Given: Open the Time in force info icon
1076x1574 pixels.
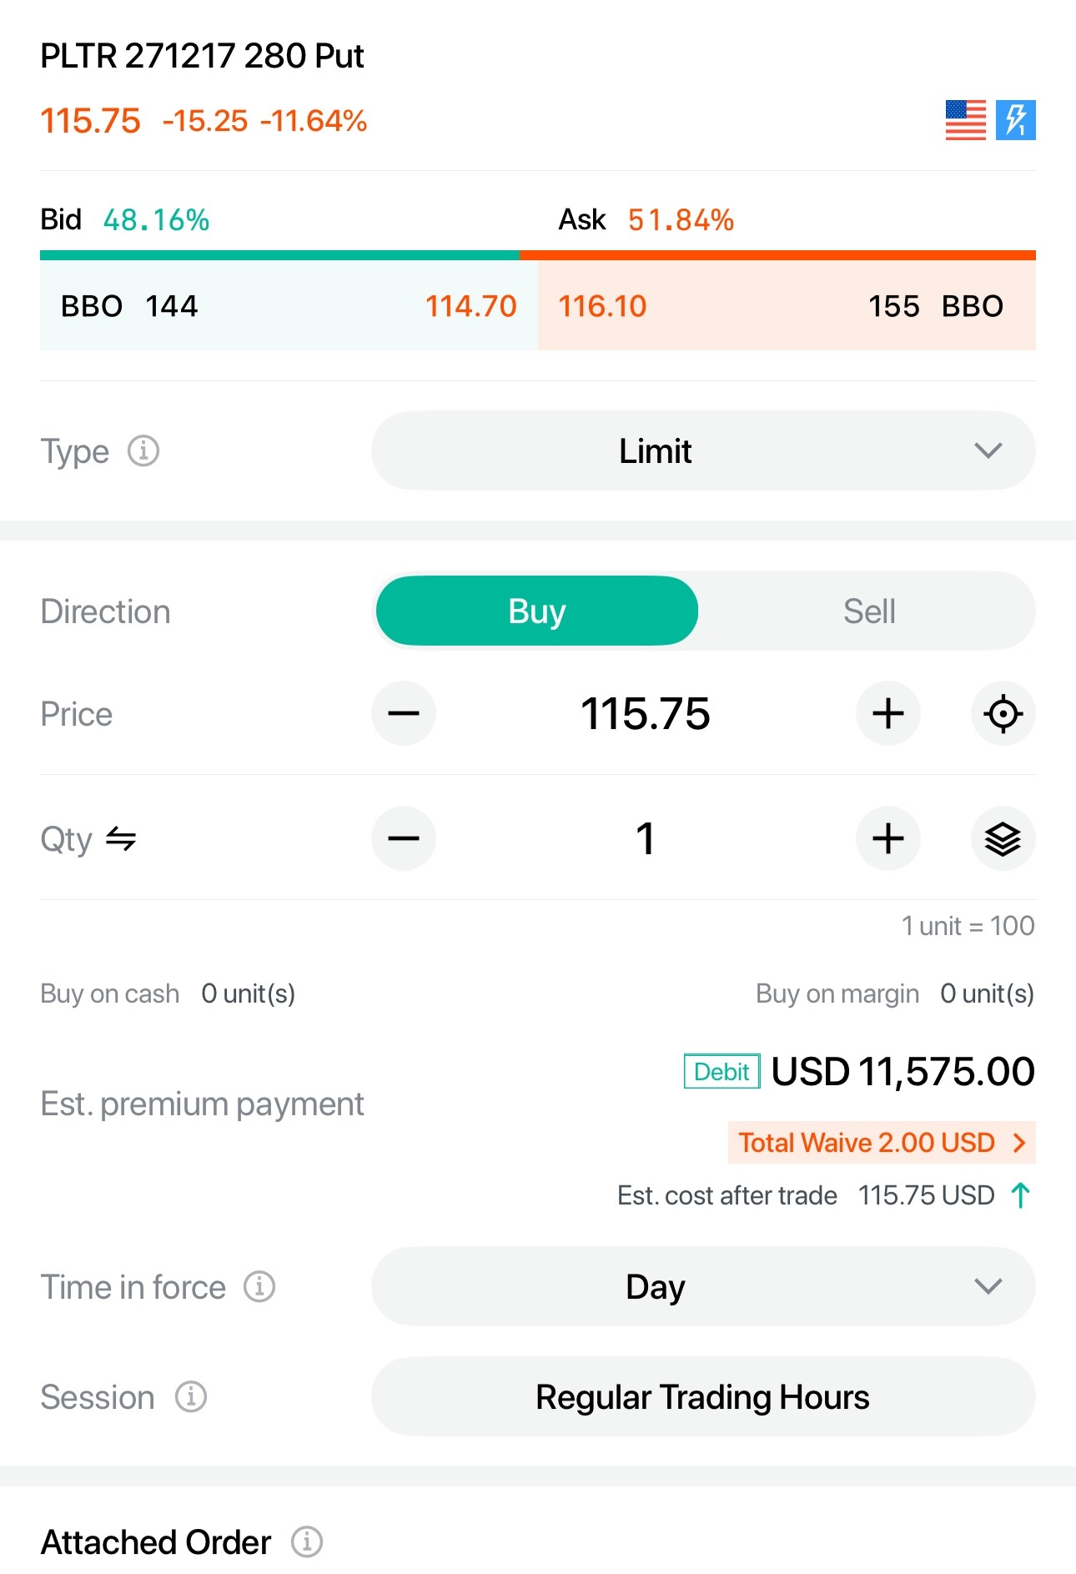Looking at the screenshot, I should [259, 1287].
